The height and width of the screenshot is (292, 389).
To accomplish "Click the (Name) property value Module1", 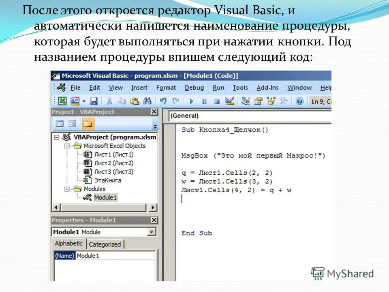I will click(115, 255).
